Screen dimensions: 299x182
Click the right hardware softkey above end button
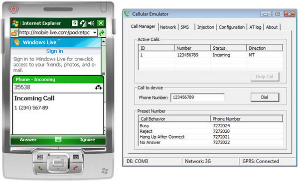[76, 157]
